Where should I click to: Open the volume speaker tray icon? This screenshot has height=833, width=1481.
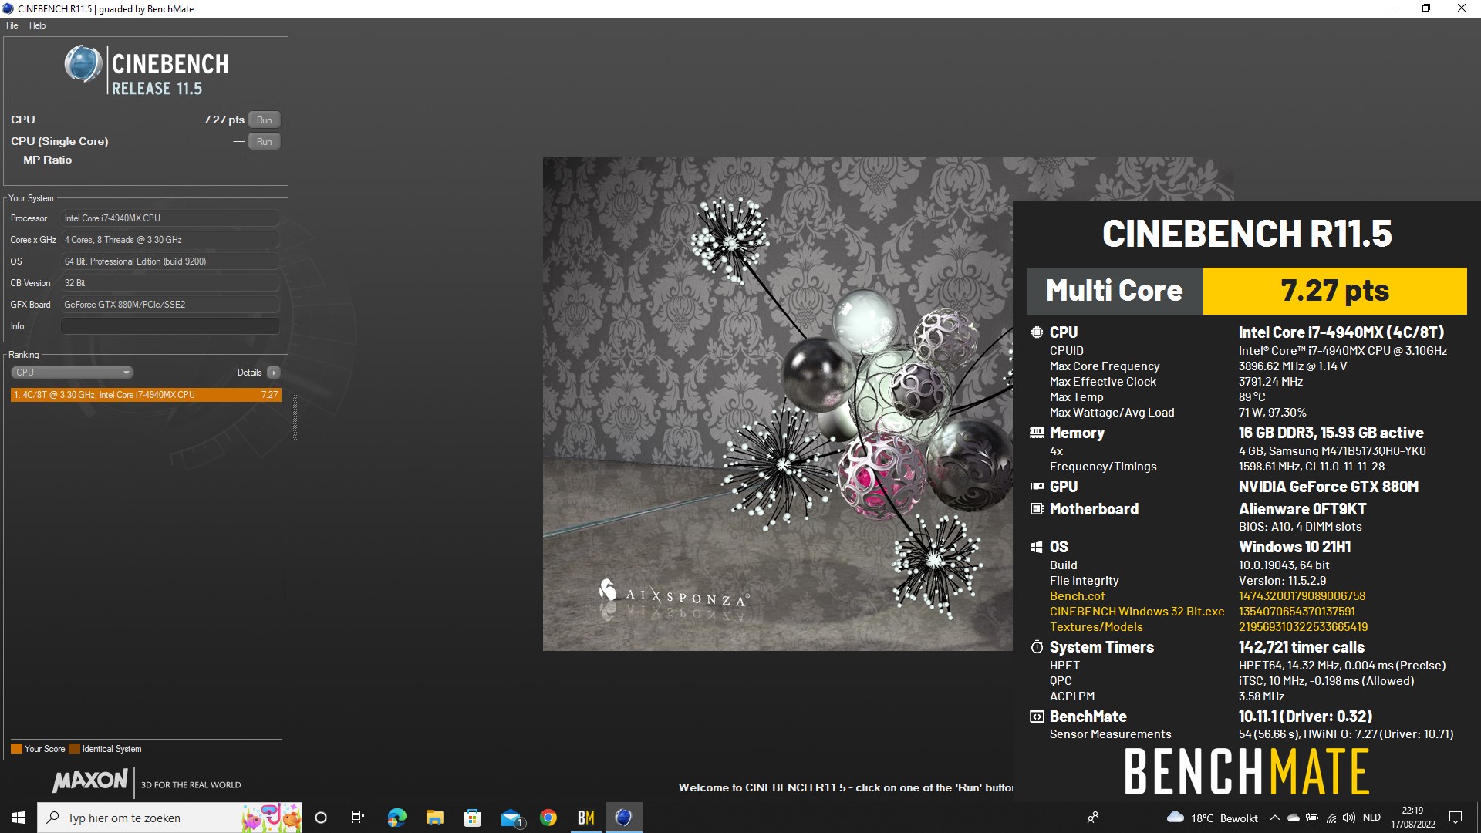click(1349, 818)
